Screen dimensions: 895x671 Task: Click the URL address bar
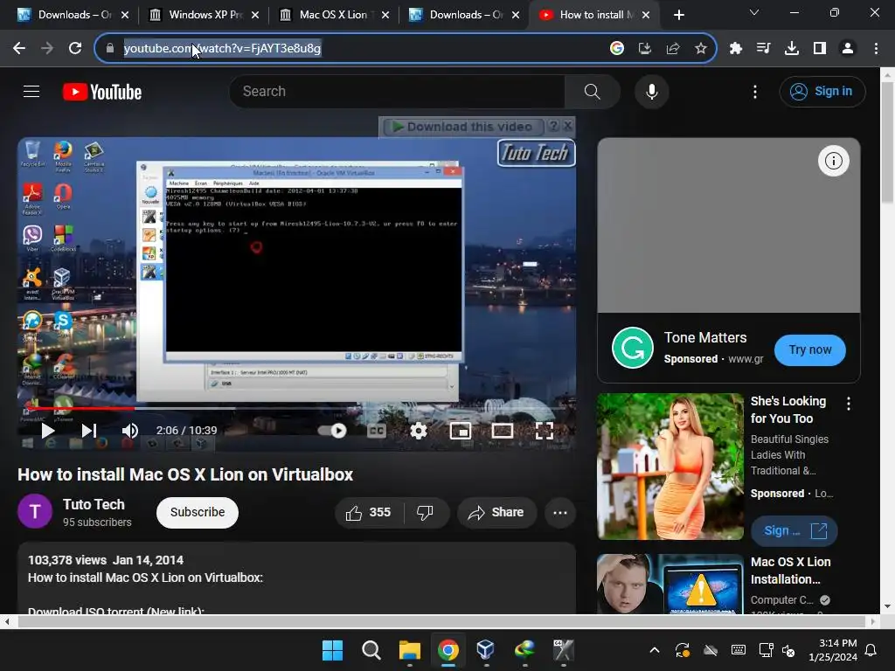[x=354, y=49]
